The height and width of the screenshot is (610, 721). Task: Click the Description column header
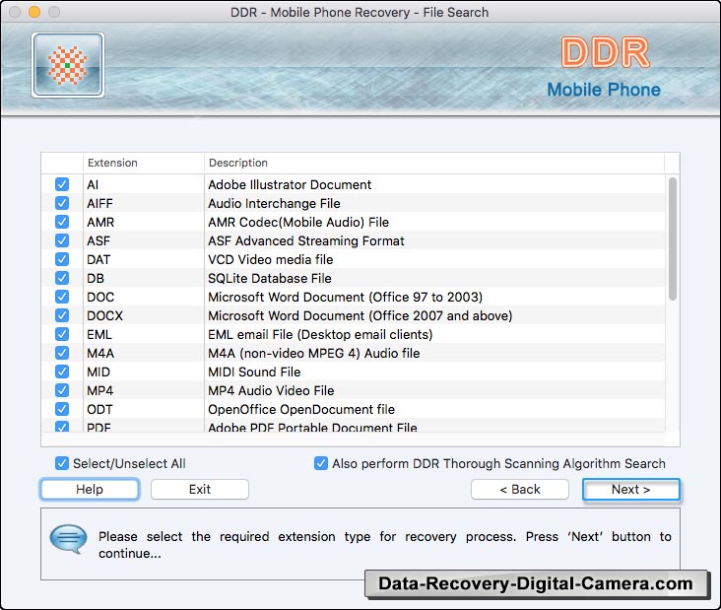tap(434, 163)
